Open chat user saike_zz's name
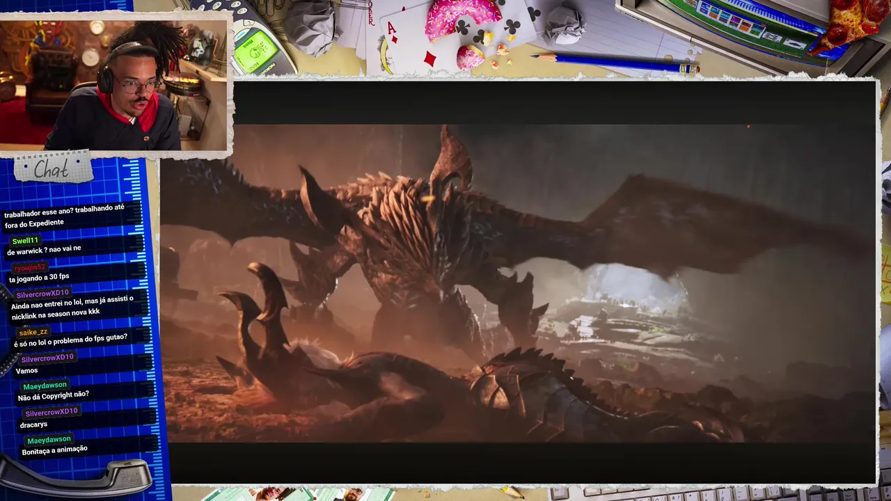Image resolution: width=891 pixels, height=501 pixels. tap(33, 332)
